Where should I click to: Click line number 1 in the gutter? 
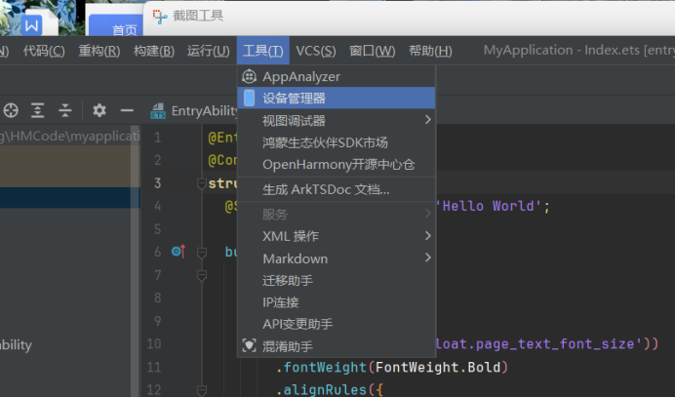point(158,138)
